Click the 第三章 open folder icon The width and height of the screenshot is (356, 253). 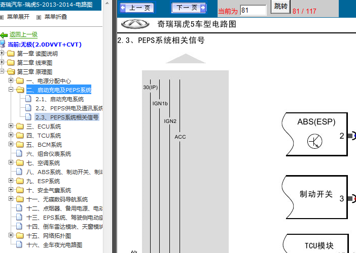pyautogui.click(x=11, y=71)
